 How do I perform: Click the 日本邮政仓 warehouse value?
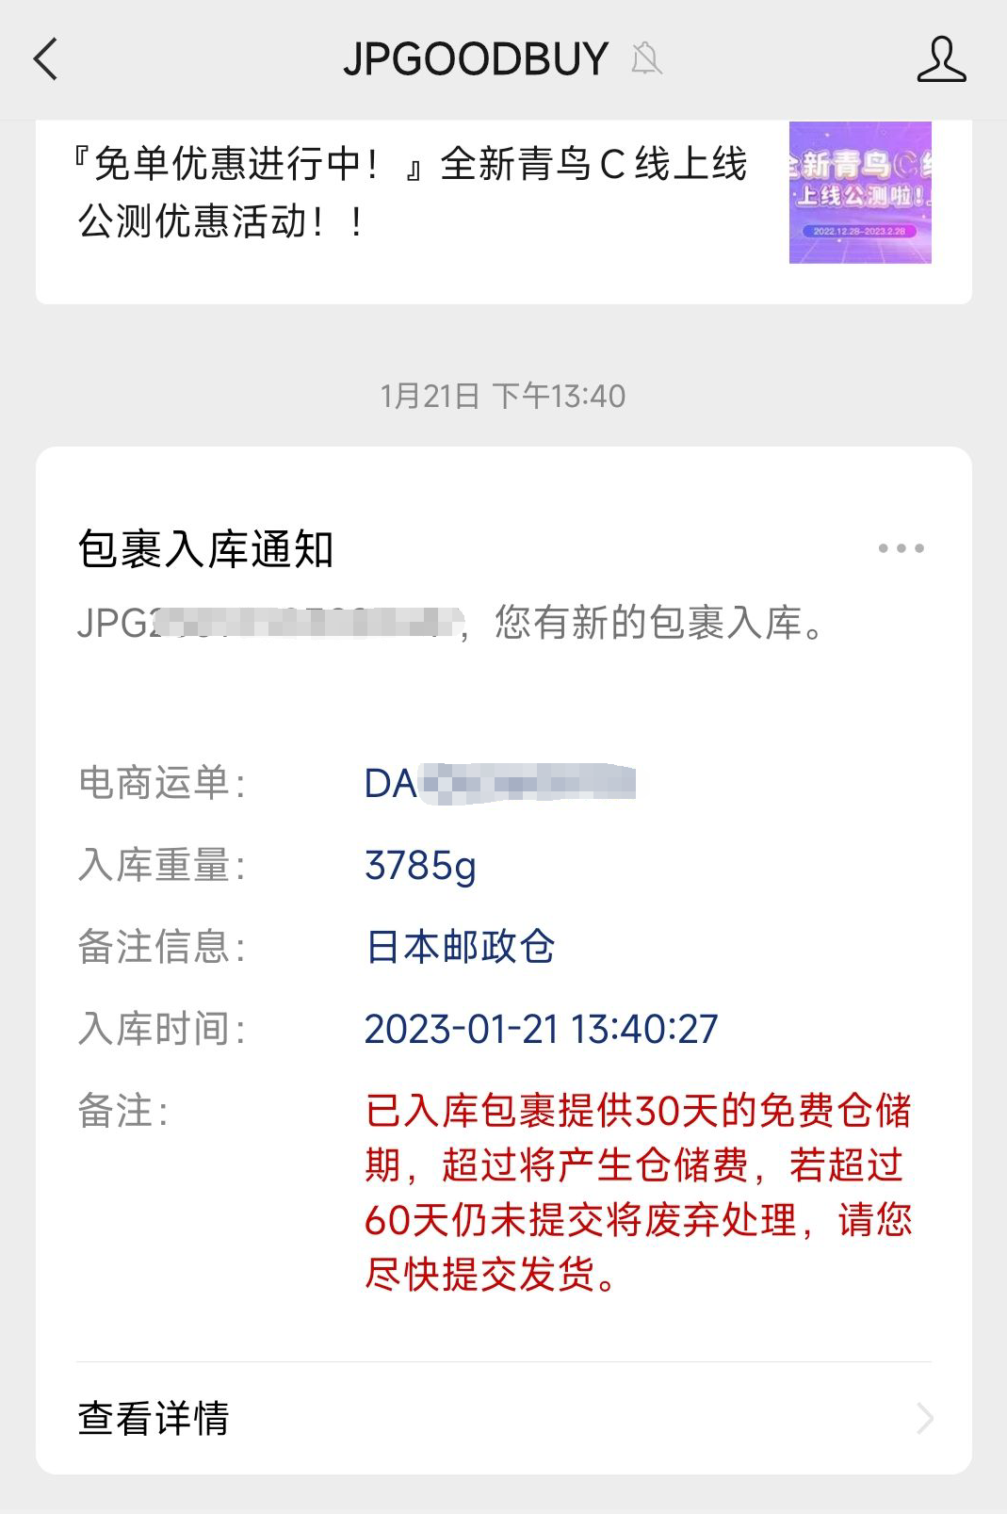tap(460, 947)
